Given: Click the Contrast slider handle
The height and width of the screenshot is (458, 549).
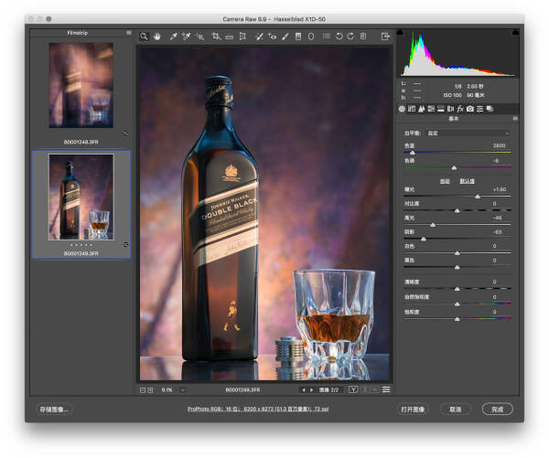Looking at the screenshot, I should (x=457, y=210).
